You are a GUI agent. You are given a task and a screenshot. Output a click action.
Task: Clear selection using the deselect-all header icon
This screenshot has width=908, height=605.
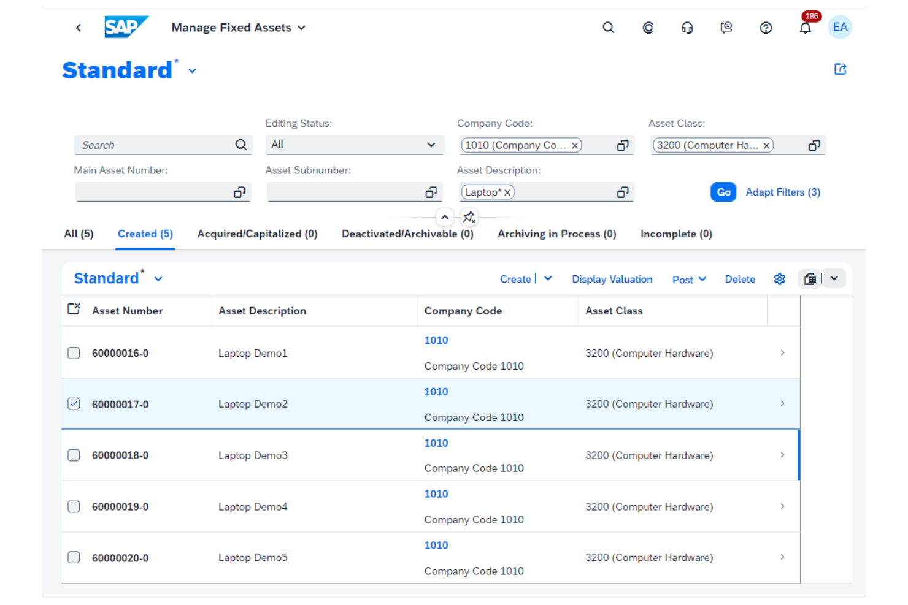coord(74,309)
